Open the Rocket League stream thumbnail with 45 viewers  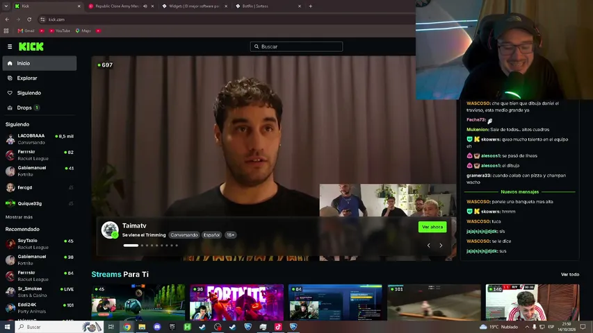pyautogui.click(x=138, y=302)
